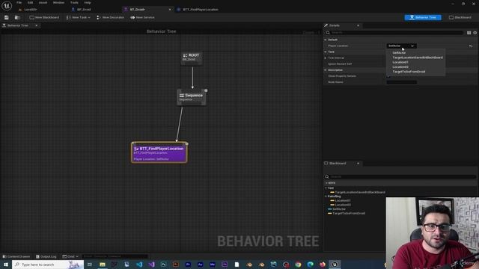The height and width of the screenshot is (269, 479).
Task: Open File Explorer from the taskbar
Action: pyautogui.click(x=103, y=265)
